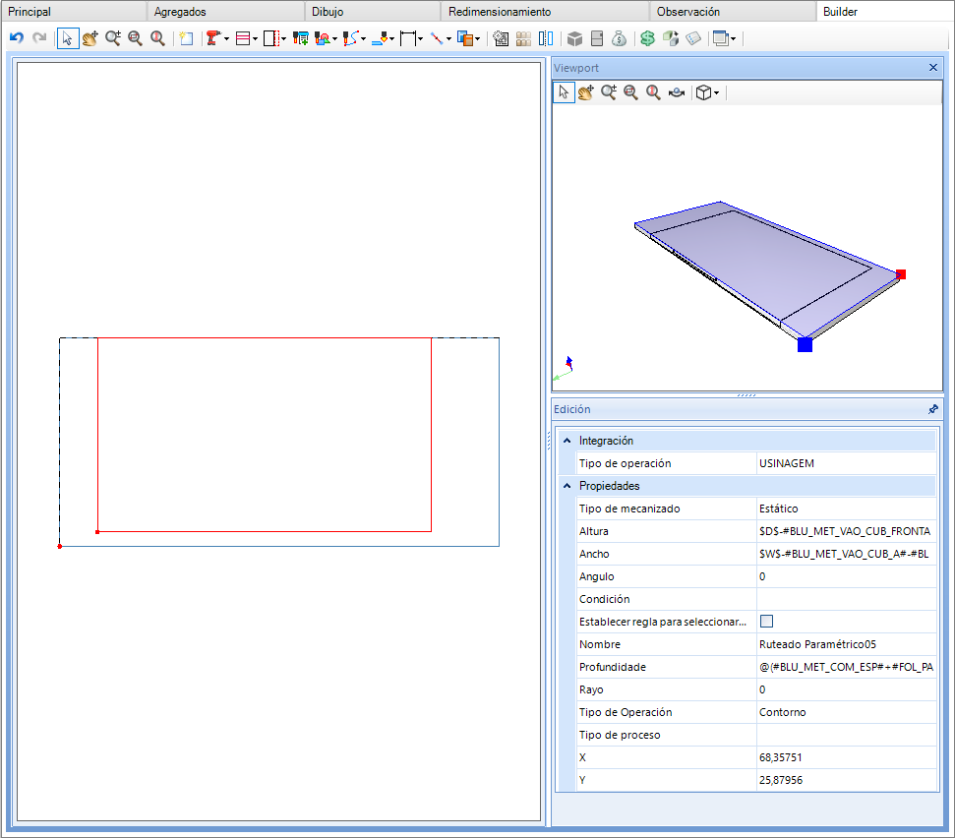Close the Viewport panel
This screenshot has height=838, width=955.
933,68
